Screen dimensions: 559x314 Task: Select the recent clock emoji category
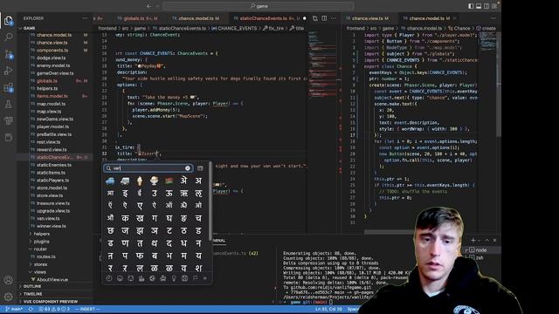click(x=109, y=278)
